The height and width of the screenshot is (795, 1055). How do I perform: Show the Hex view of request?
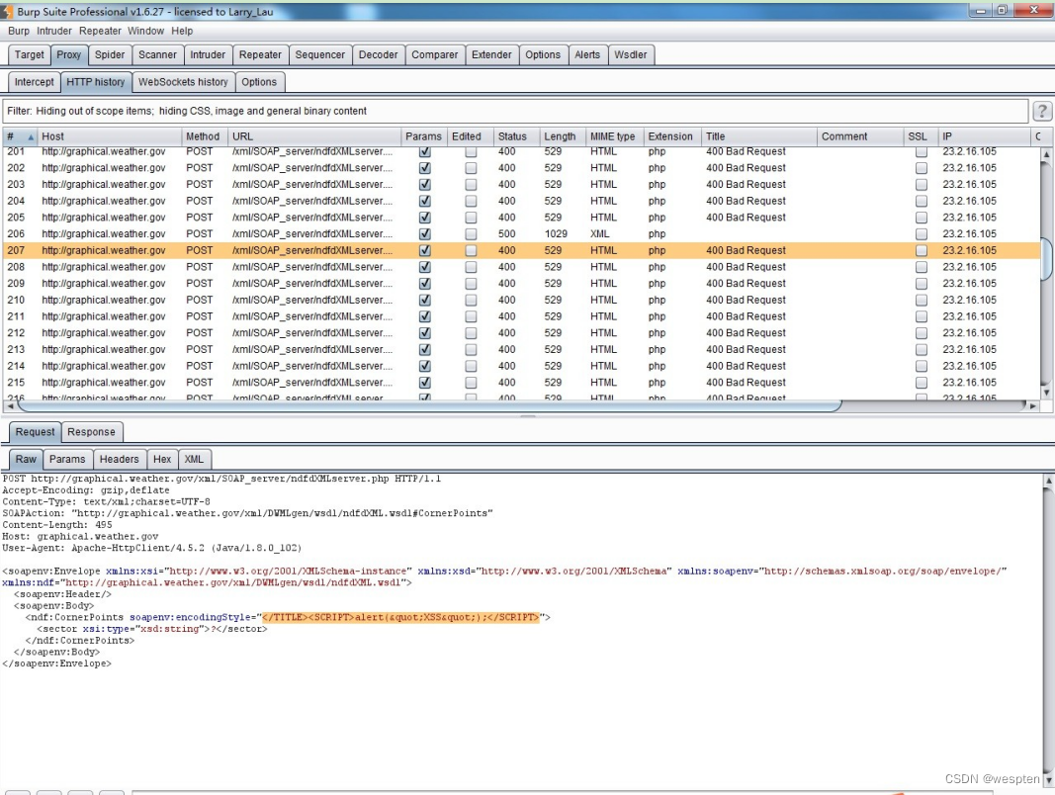coord(162,459)
